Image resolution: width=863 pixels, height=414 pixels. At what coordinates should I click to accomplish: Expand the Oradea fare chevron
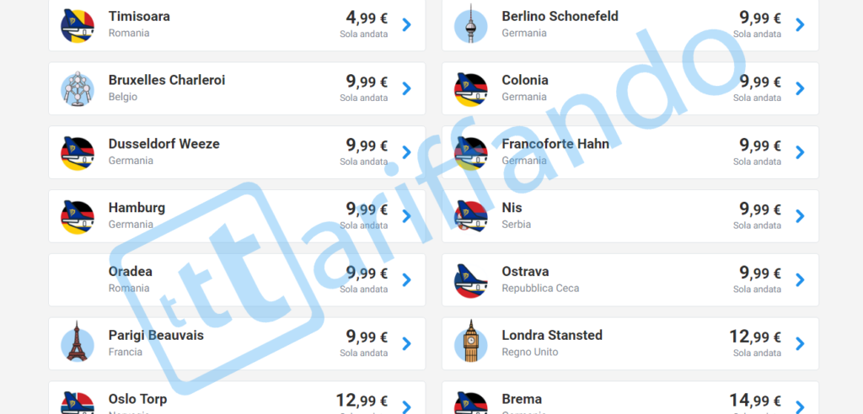[407, 280]
